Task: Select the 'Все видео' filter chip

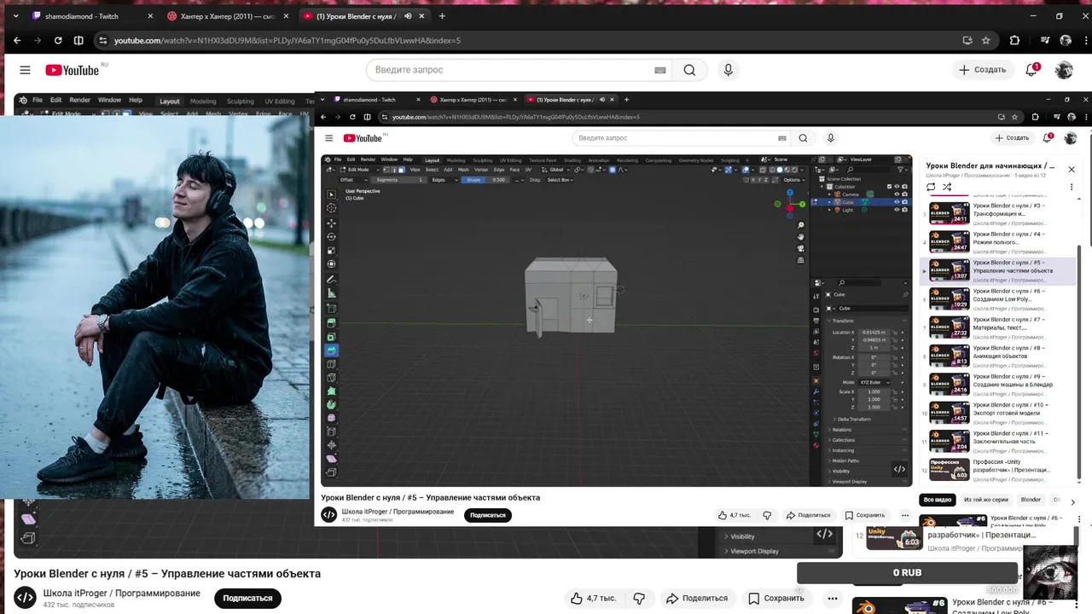Action: 937,500
